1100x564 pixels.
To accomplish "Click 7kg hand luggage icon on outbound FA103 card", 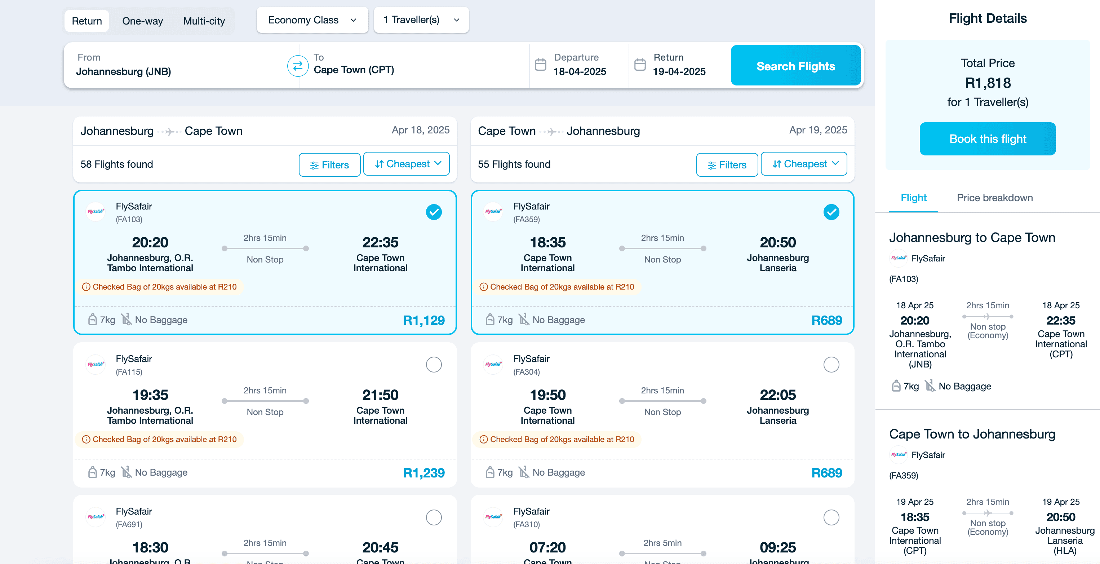I will click(92, 319).
